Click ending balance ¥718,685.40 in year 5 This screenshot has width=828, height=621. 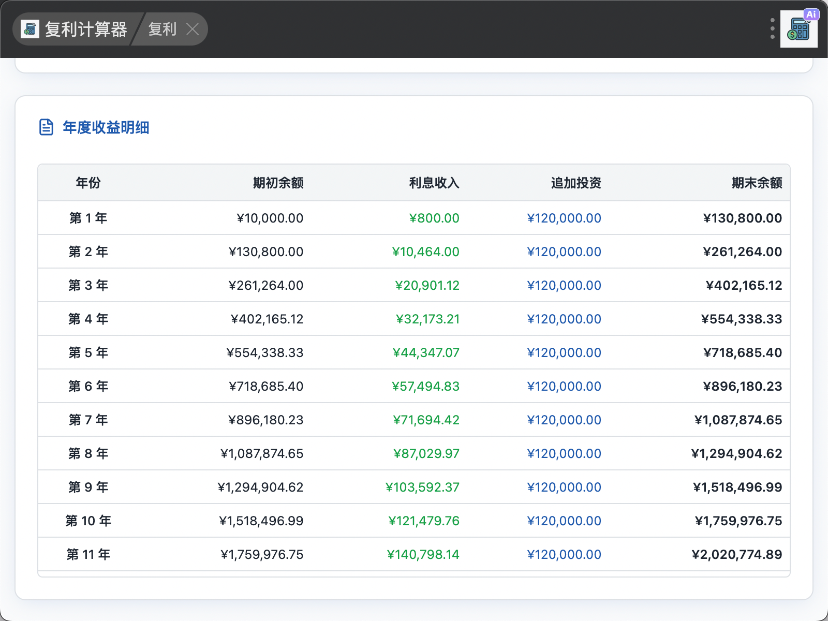pyautogui.click(x=742, y=352)
